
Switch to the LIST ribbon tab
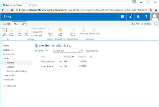[24, 24]
